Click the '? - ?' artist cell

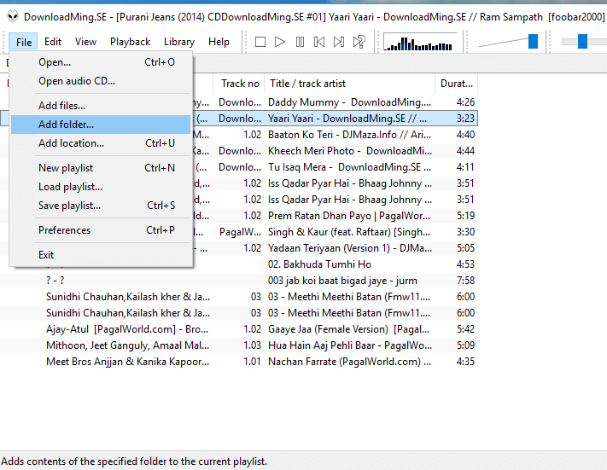[x=55, y=281]
